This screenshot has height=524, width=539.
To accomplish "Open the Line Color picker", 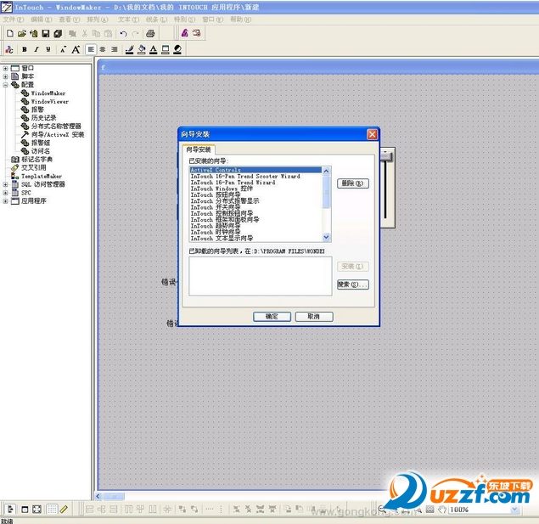I will click(x=130, y=49).
